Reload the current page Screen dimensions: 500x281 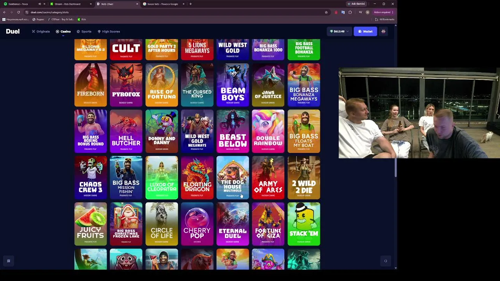click(18, 12)
